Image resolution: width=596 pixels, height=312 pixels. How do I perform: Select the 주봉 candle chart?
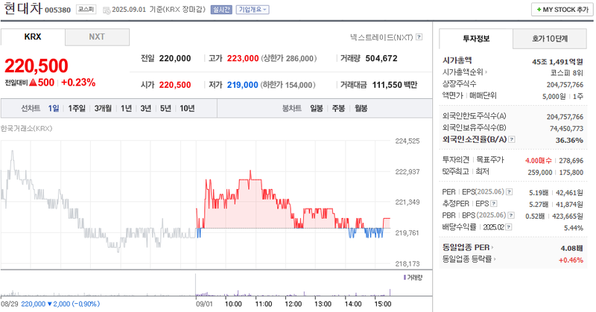338,108
